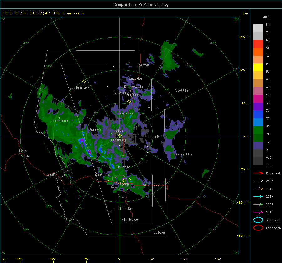Click the -30 value in the dBZ legend
Screen dimensions: 282x263
pyautogui.click(x=269, y=165)
